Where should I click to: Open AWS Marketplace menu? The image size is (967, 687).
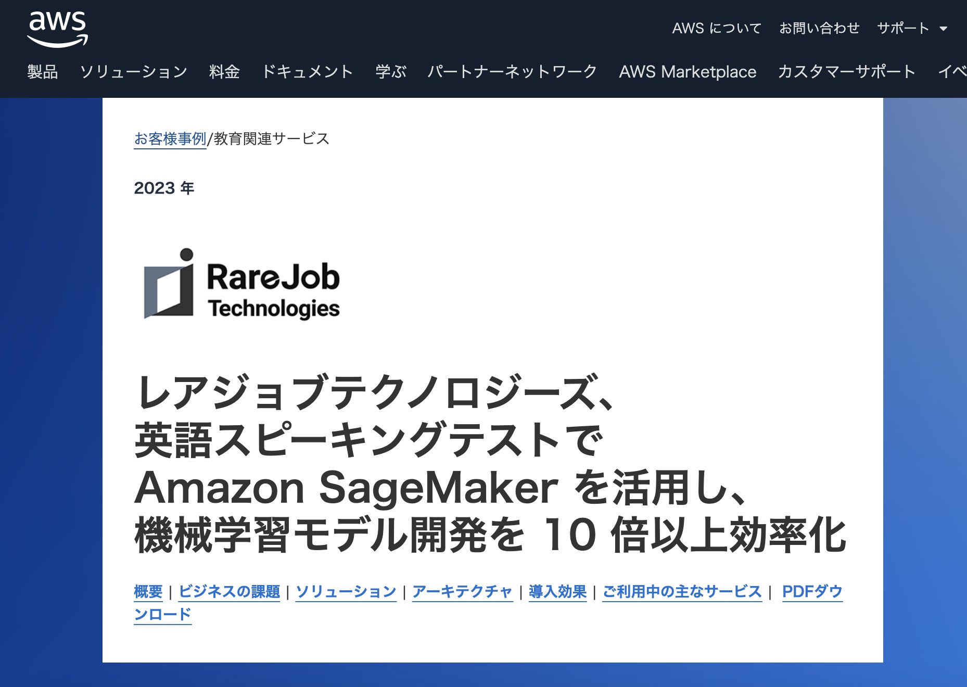pos(688,71)
